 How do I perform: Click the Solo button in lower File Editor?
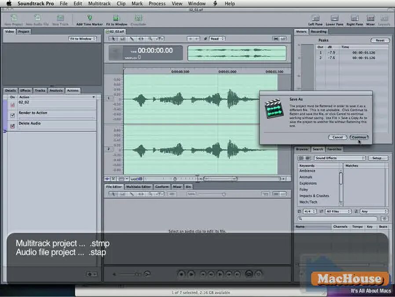[191, 194]
